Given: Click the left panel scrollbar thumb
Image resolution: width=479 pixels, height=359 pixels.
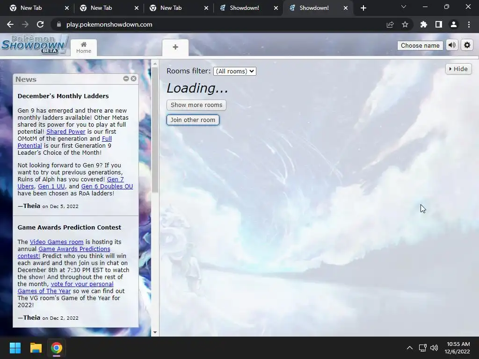Looking at the screenshot, I should [155, 130].
